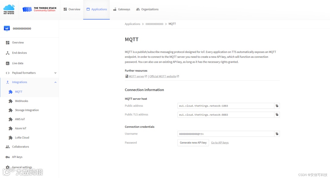
Task: Click the book icon beside MQTT server
Action: (127, 76)
